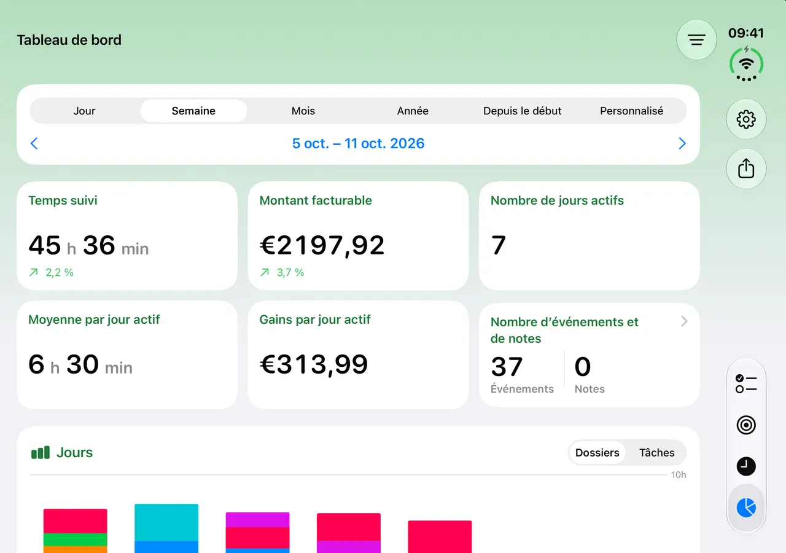Tap the Tableau de bord title
The height and width of the screenshot is (553, 786).
click(69, 40)
